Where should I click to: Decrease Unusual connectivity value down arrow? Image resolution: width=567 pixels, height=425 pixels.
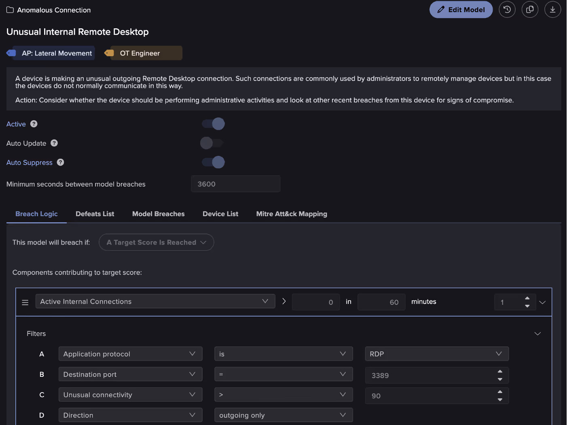500,399
